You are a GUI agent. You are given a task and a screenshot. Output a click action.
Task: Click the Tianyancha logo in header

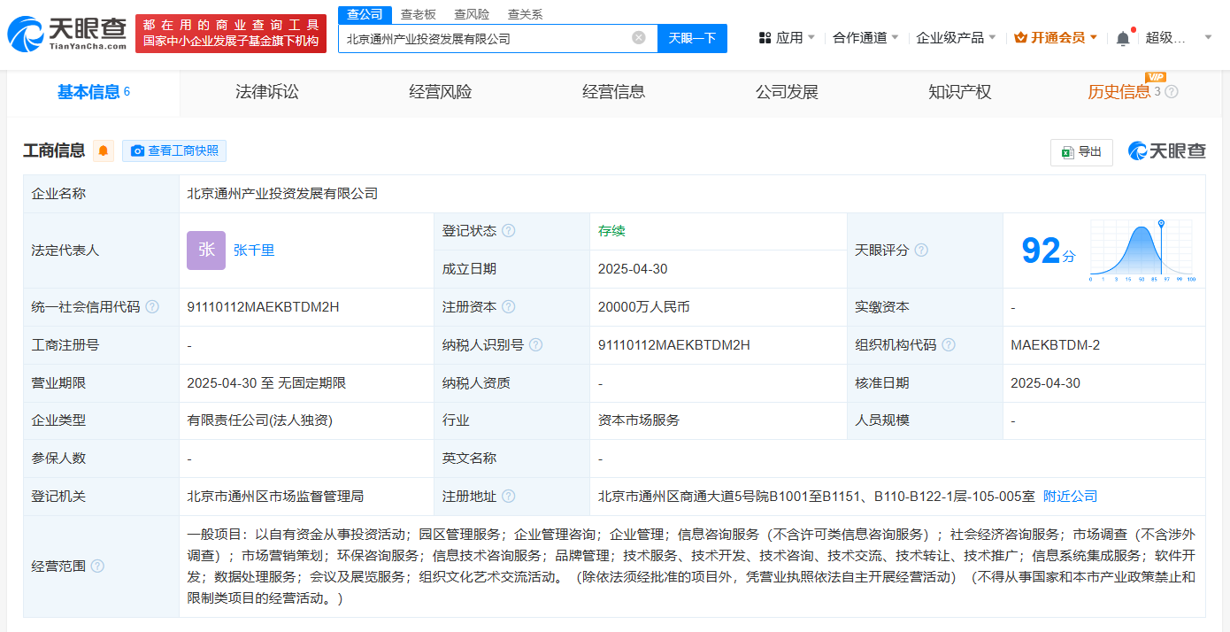tap(67, 35)
